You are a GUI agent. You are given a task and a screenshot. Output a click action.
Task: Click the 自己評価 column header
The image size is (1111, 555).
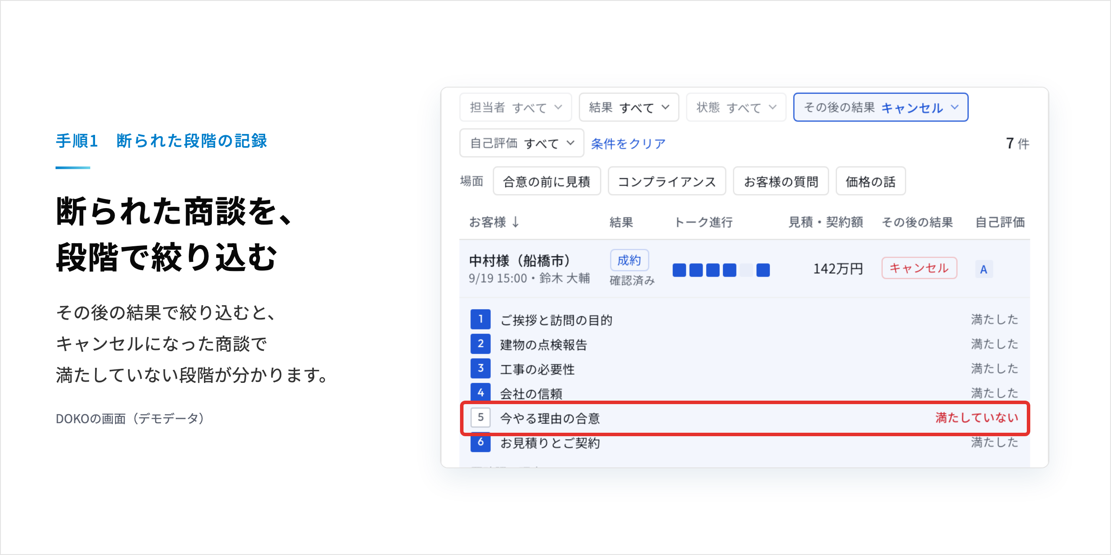click(x=1000, y=222)
